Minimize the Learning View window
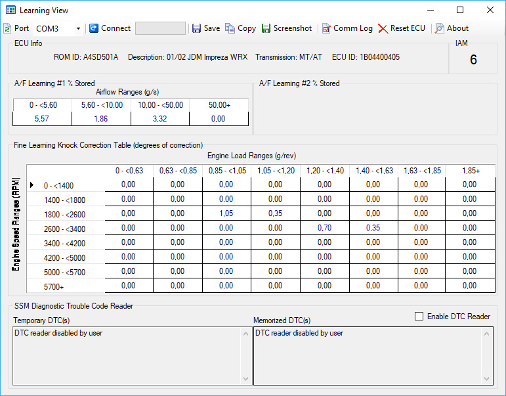Screen dimensions: 506x396 [x=431, y=10]
